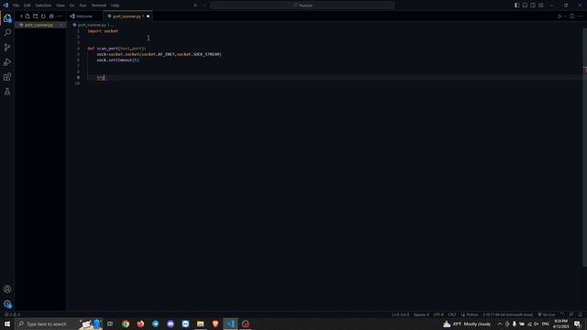Change file encoding UTF-8
The width and height of the screenshot is (587, 330).
438,314
